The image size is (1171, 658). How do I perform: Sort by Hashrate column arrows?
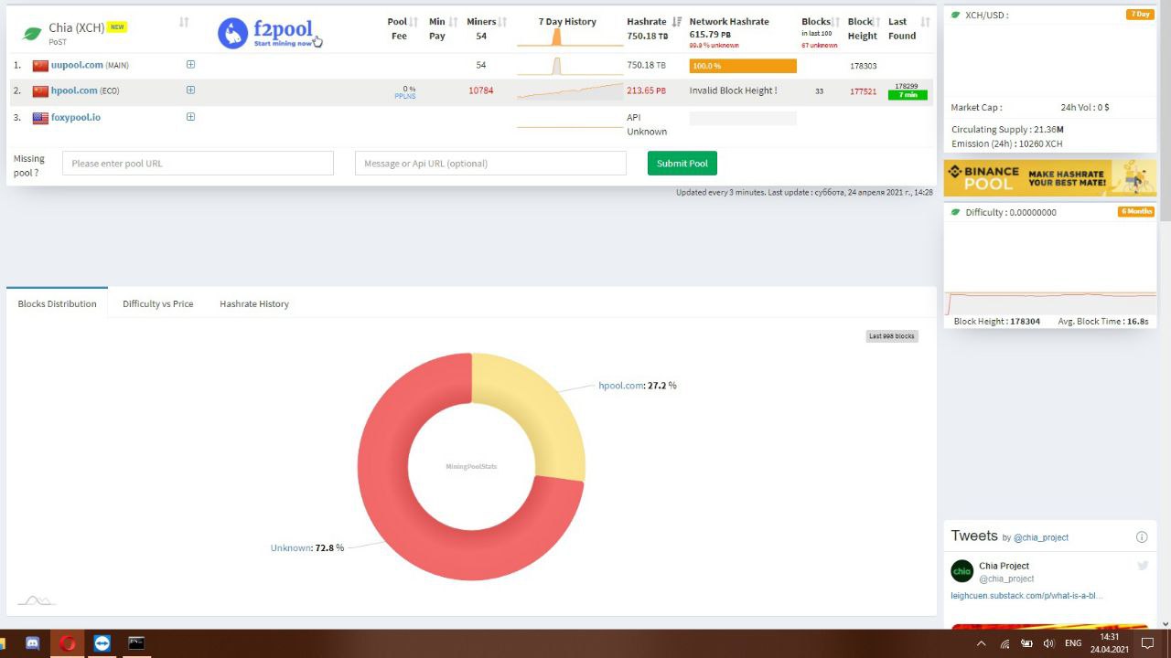[x=677, y=22]
